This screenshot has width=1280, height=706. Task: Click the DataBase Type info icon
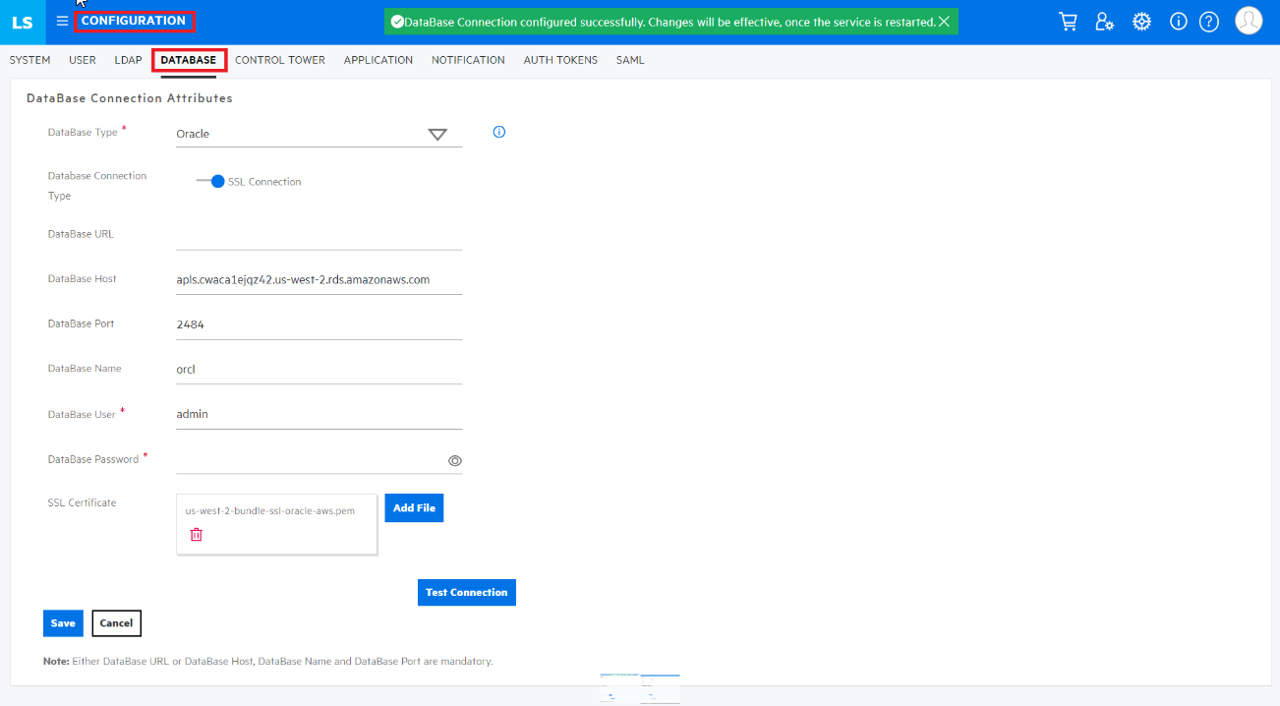[498, 131]
